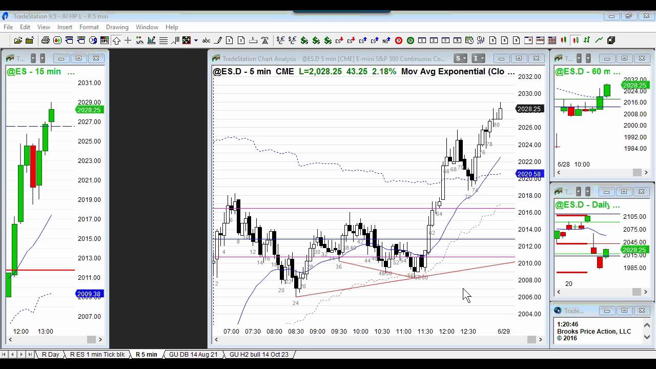Click scrollbar thumb in 5 min chart
The width and height of the screenshot is (656, 369).
click(531, 339)
